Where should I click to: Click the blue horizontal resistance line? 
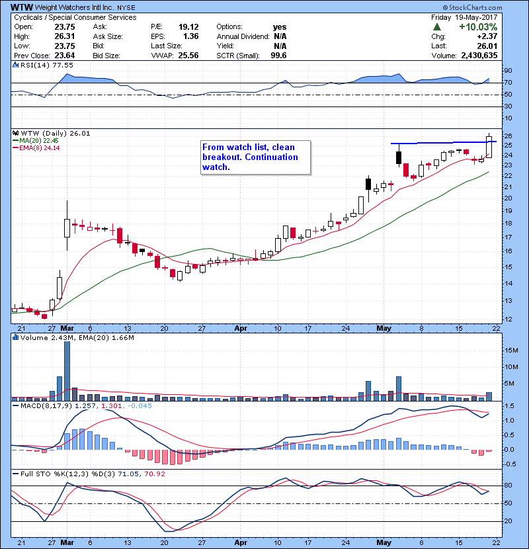tap(444, 142)
